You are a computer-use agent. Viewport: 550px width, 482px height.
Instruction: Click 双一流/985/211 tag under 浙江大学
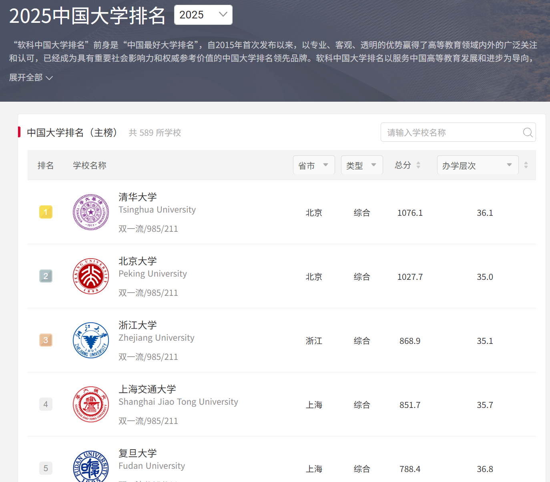click(x=148, y=357)
